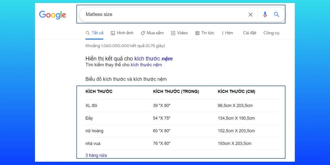This screenshot has width=330, height=165.
Task: Expand "3 hàng nữa" rows
Action: tap(96, 155)
